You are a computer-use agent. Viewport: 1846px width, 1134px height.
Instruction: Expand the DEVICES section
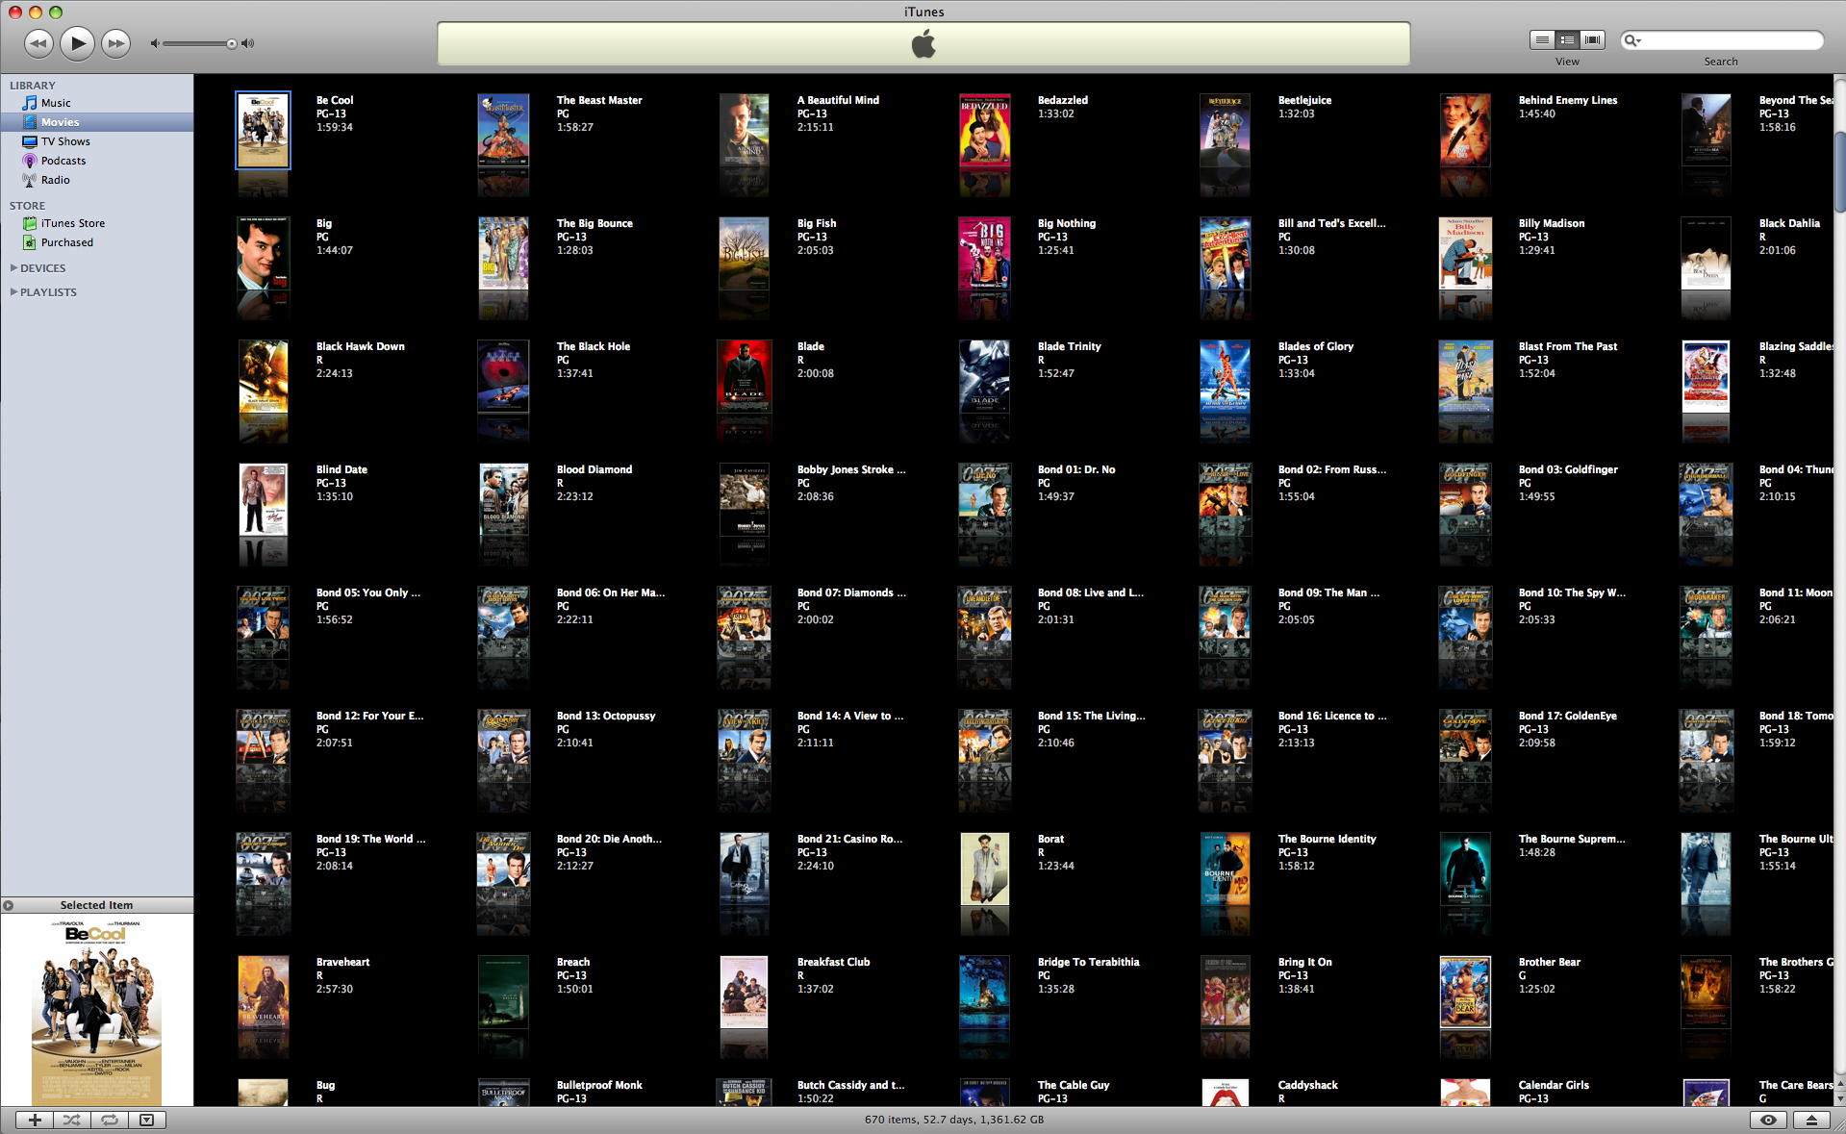[x=13, y=268]
